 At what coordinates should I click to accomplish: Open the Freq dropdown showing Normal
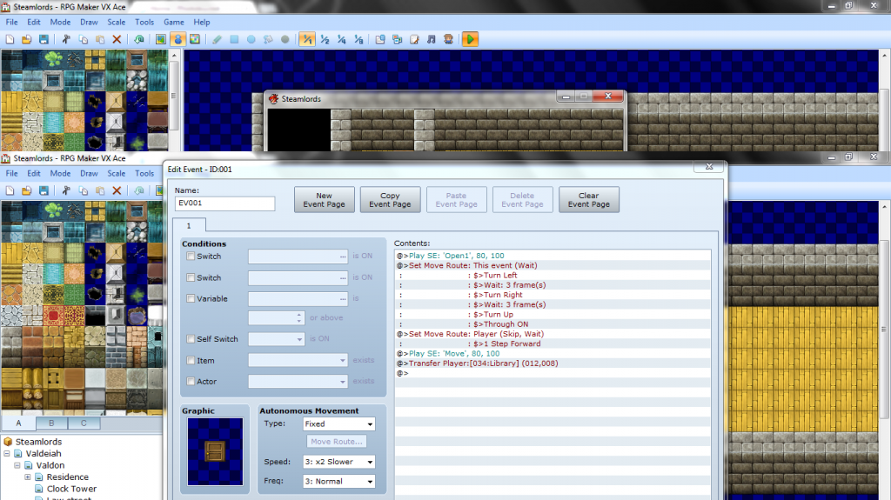coord(338,481)
